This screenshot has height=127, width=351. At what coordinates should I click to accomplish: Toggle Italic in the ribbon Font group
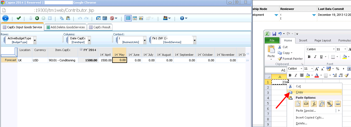point(315,57)
